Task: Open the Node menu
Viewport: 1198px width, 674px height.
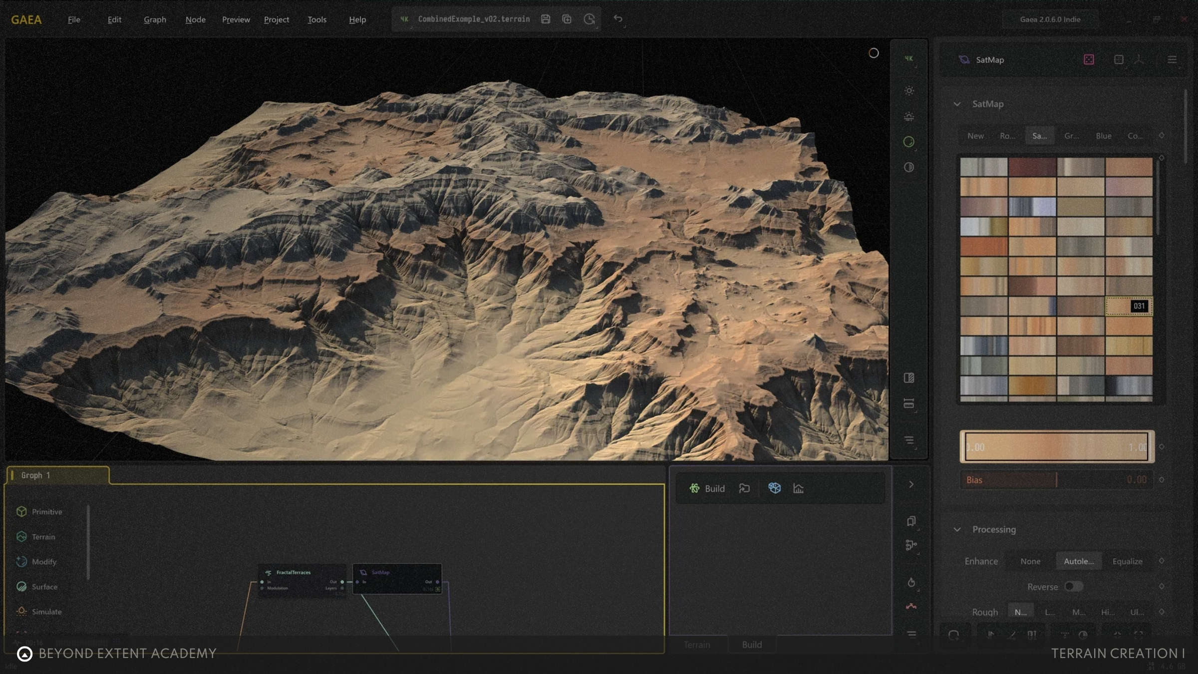Action: 195,19
